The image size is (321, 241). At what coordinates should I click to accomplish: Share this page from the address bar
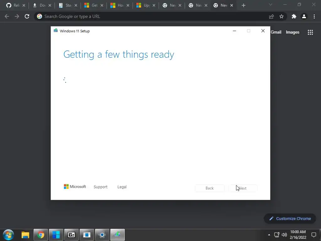tap(271, 16)
